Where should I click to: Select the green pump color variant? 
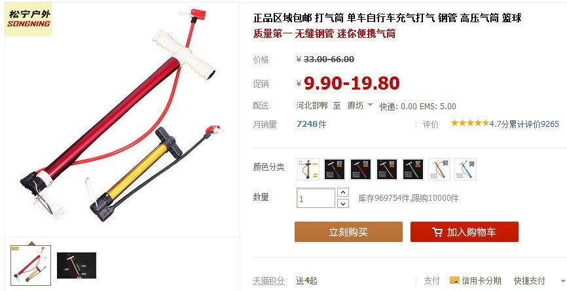pos(413,169)
